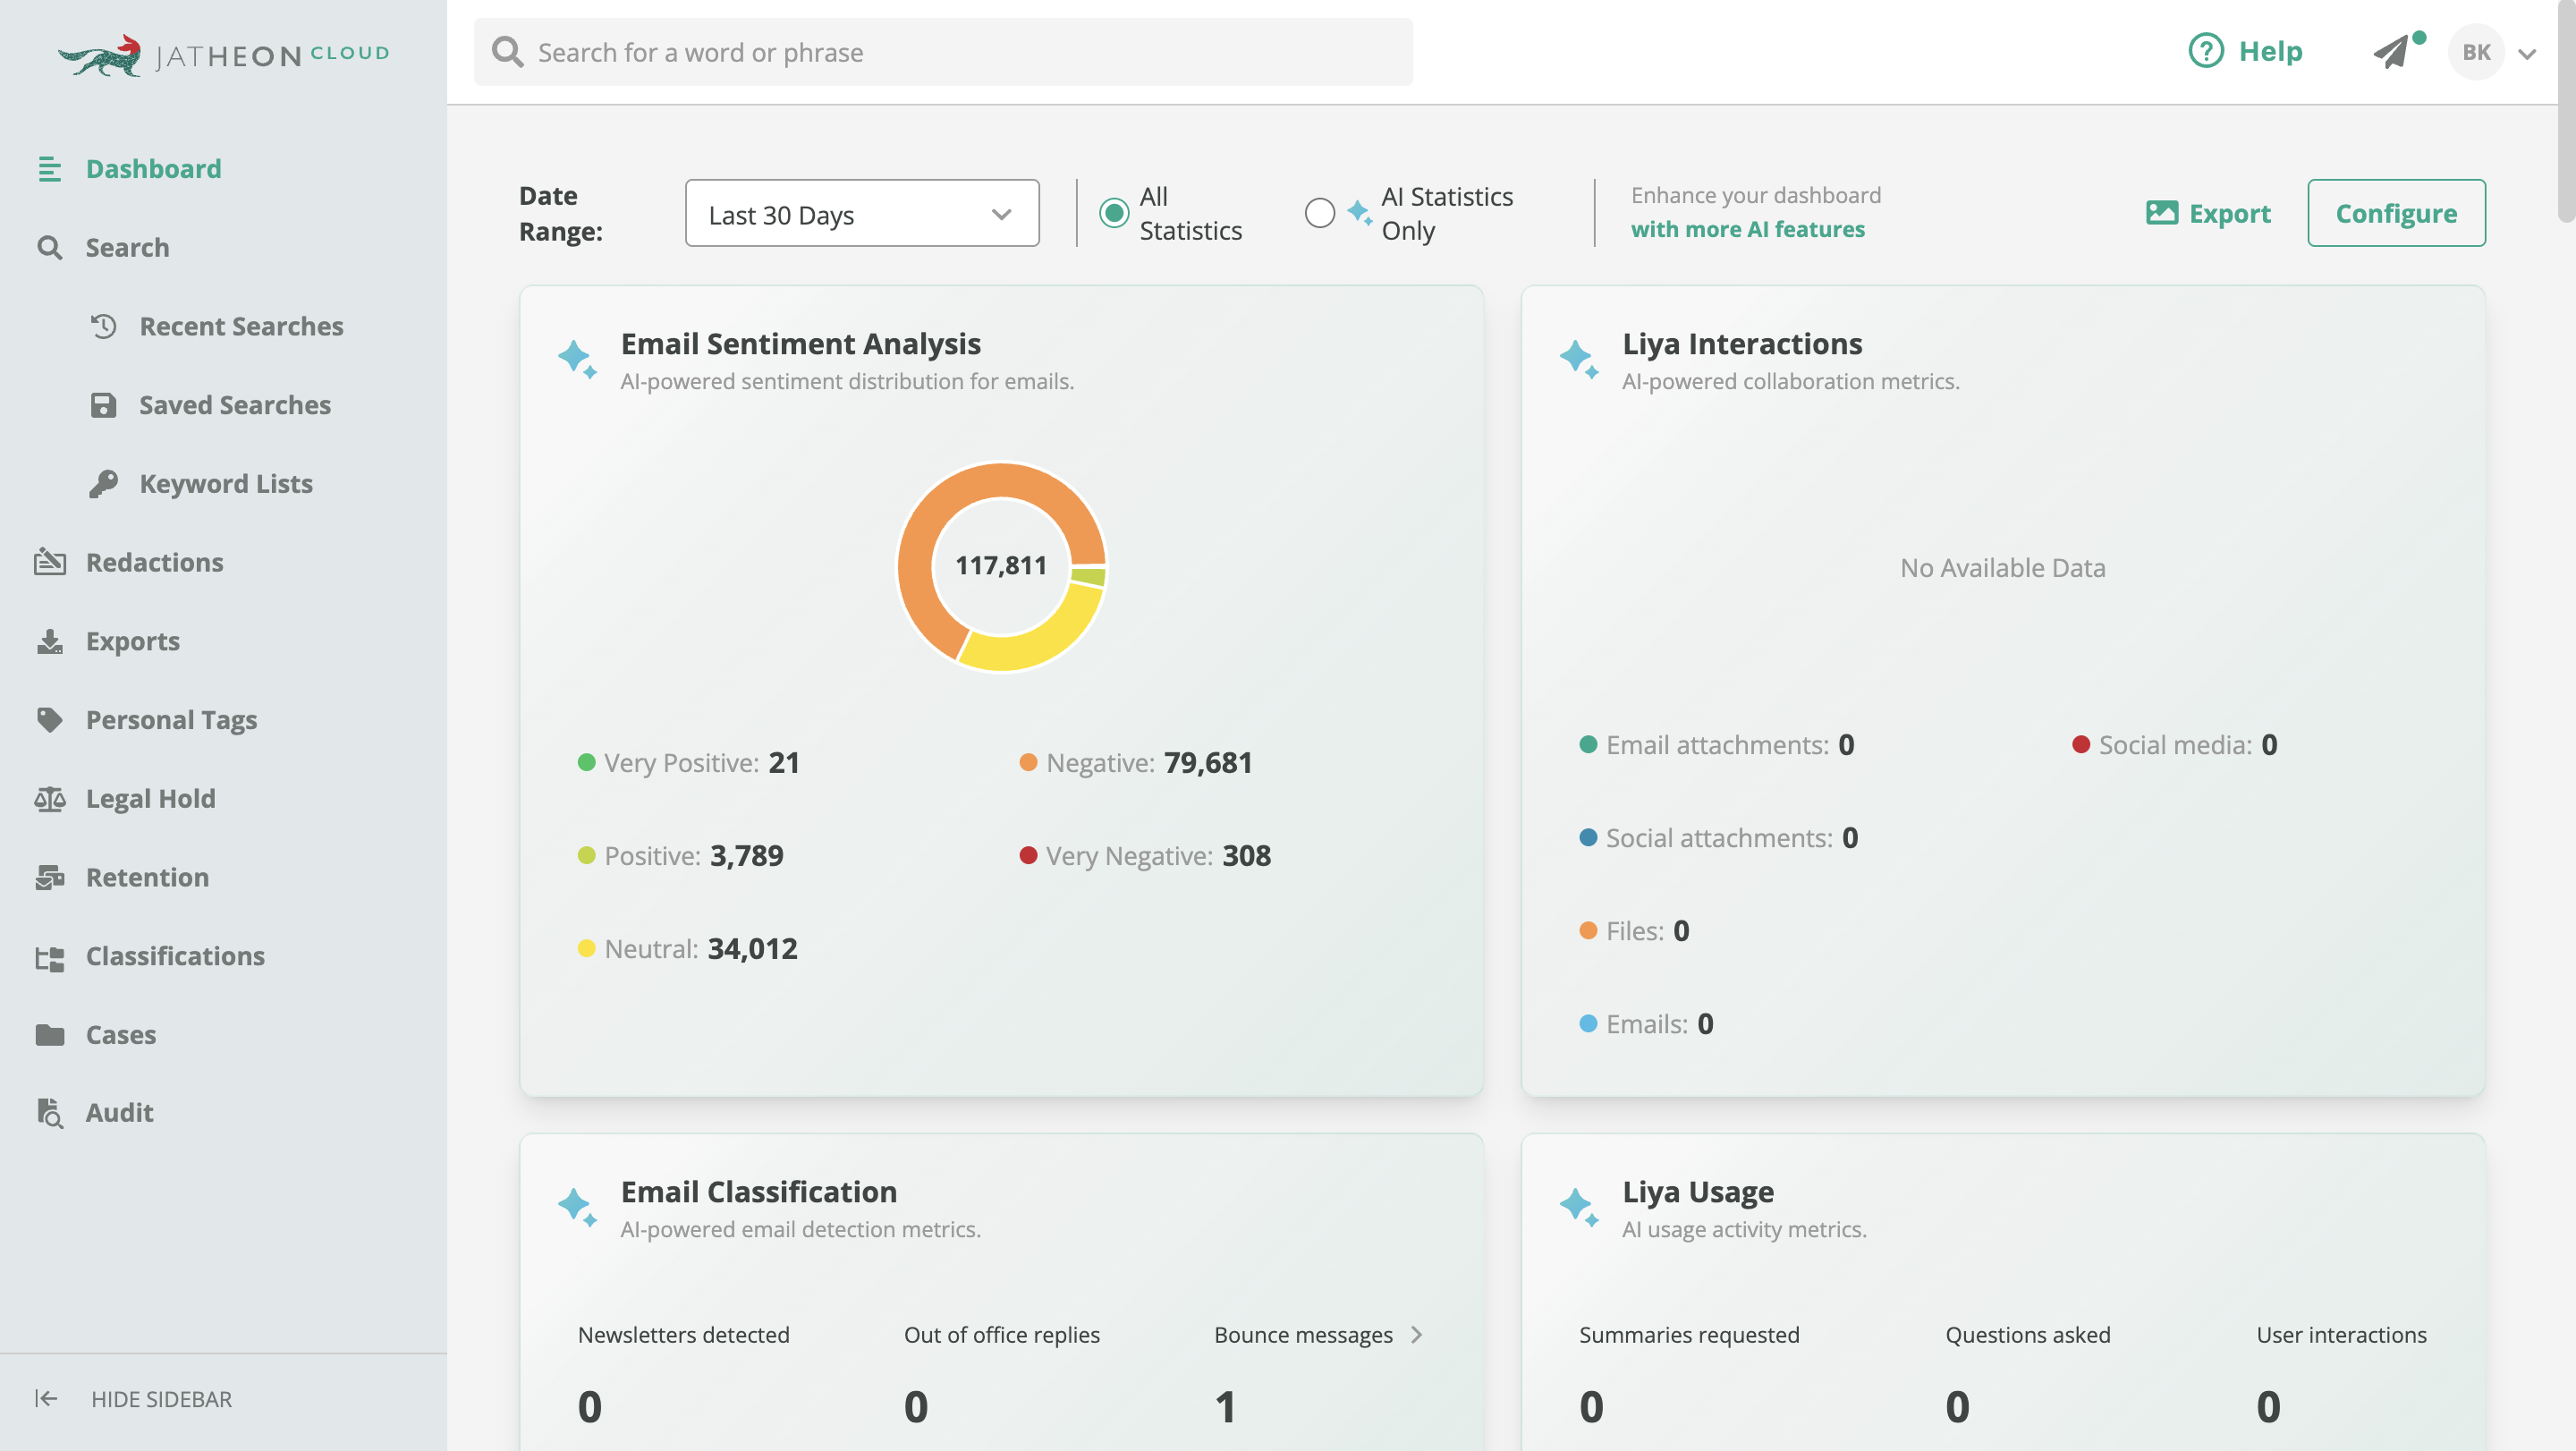Click the Redactions sidebar icon

click(49, 562)
